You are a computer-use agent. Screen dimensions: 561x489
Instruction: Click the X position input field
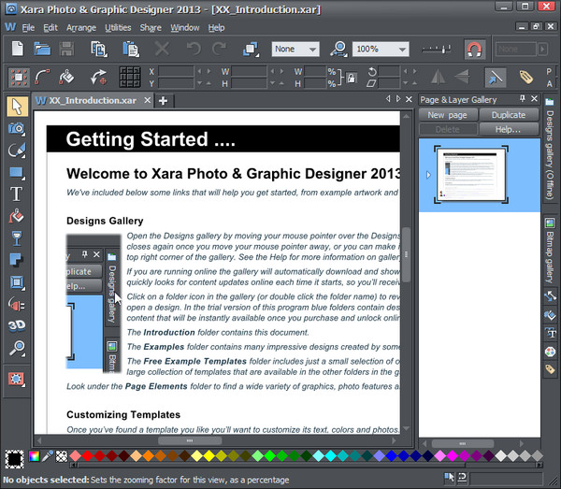coord(176,71)
